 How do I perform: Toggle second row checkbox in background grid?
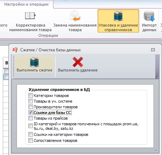click(6, 77)
